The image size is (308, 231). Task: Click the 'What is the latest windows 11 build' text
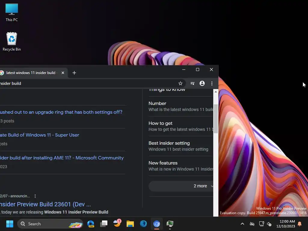coord(181,109)
